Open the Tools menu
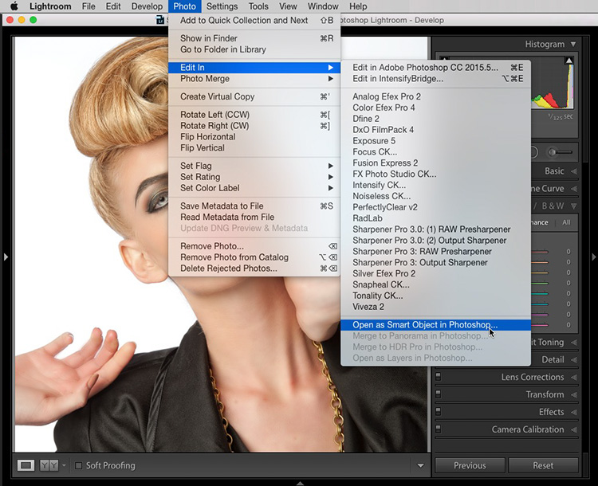Screen dimensions: 598x486 tap(258, 6)
